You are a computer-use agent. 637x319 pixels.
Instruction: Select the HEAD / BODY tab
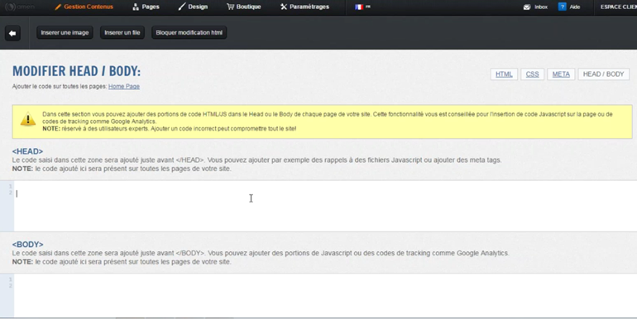pyautogui.click(x=603, y=74)
